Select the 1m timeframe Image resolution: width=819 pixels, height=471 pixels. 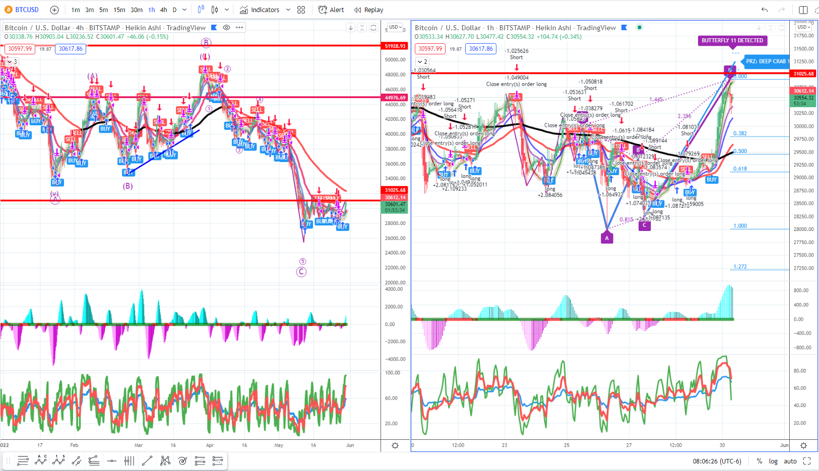(76, 10)
